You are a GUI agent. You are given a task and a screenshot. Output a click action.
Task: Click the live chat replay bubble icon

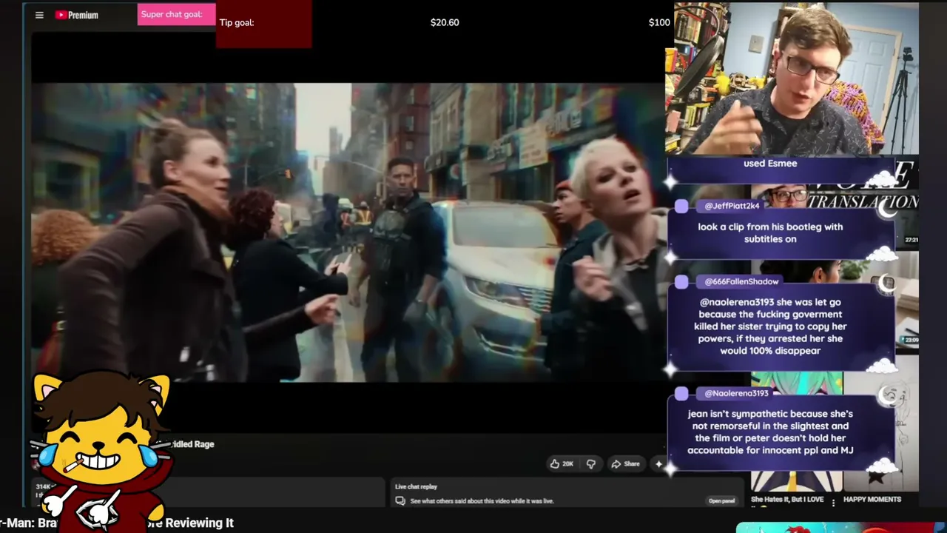(x=400, y=501)
